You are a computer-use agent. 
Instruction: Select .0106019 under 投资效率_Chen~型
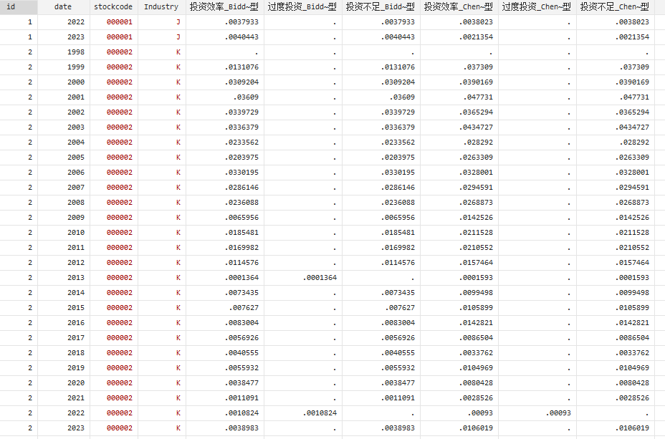pyautogui.click(x=473, y=428)
